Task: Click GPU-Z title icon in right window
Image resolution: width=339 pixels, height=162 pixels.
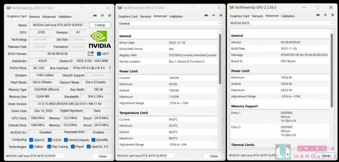Action: point(231,7)
